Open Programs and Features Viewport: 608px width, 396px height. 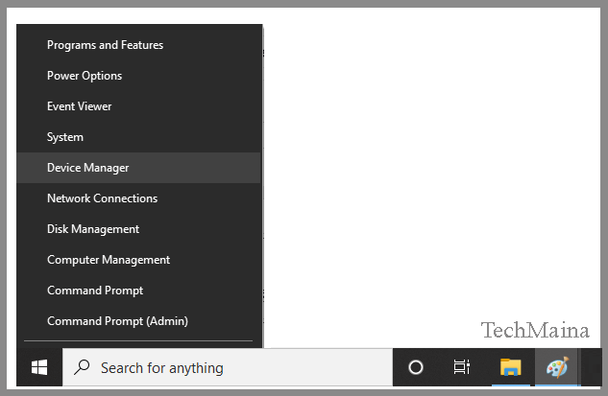click(105, 45)
